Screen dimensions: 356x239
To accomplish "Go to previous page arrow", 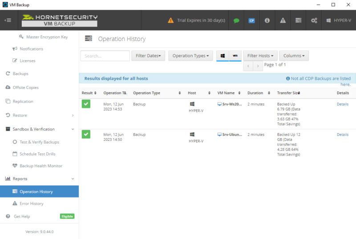I will pyautogui.click(x=248, y=66).
